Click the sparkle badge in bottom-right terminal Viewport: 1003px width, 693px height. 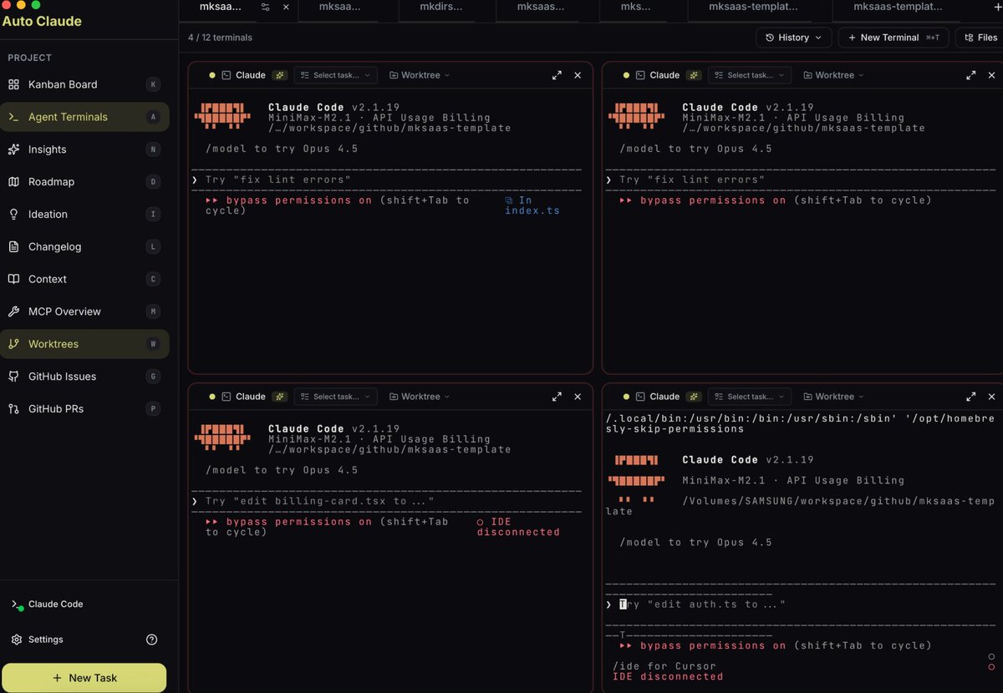point(694,397)
